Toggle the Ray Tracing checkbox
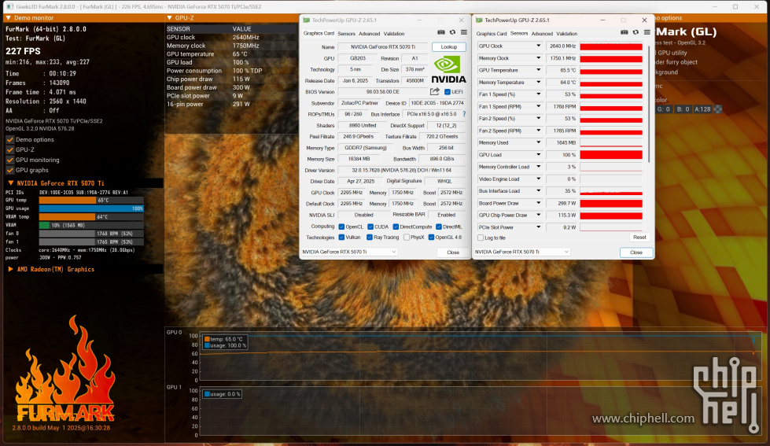 [370, 238]
